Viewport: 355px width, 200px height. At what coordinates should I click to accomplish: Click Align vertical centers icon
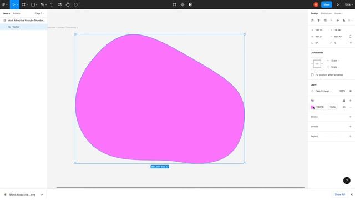click(338, 21)
